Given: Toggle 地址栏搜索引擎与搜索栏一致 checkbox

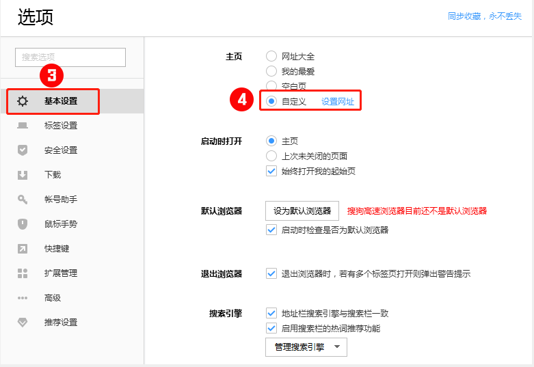Looking at the screenshot, I should (271, 314).
